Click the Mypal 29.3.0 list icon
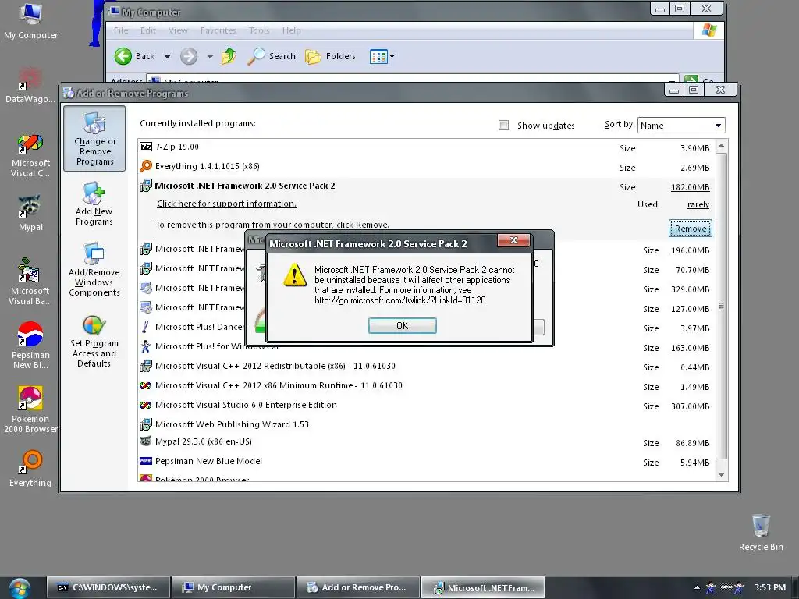This screenshot has height=599, width=799. click(x=146, y=441)
